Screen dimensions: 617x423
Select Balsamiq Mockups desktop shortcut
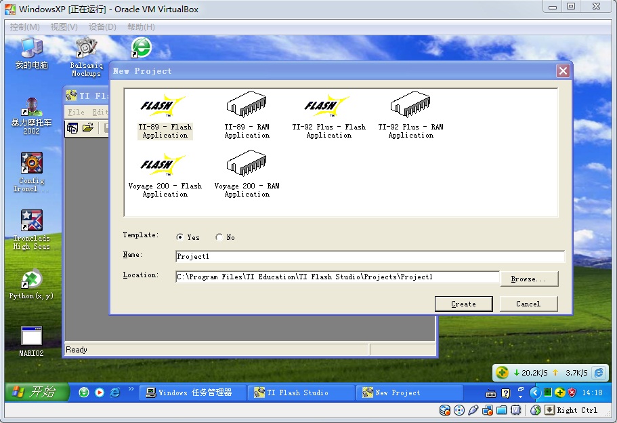[x=86, y=57]
